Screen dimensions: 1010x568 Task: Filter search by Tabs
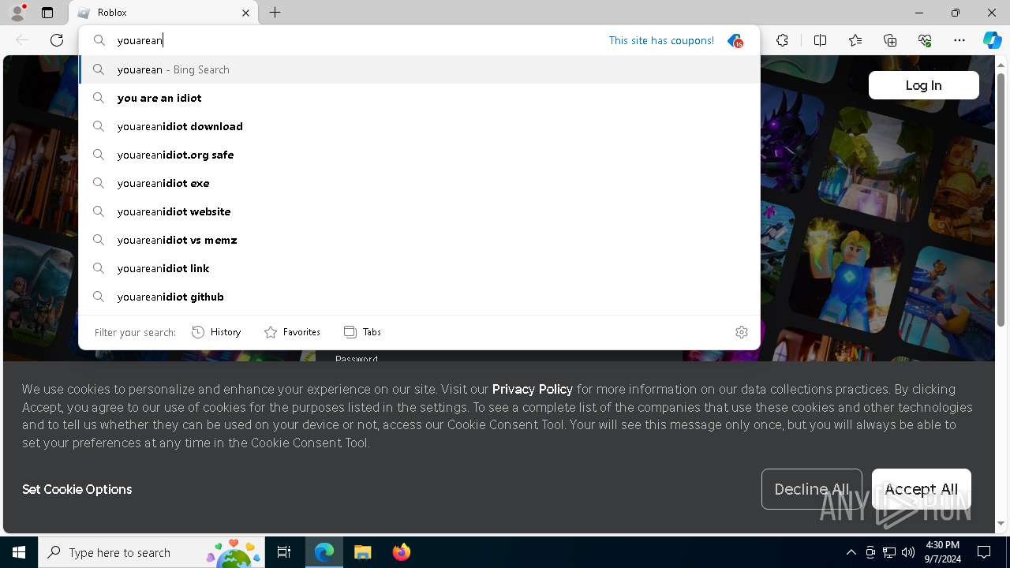coord(362,332)
